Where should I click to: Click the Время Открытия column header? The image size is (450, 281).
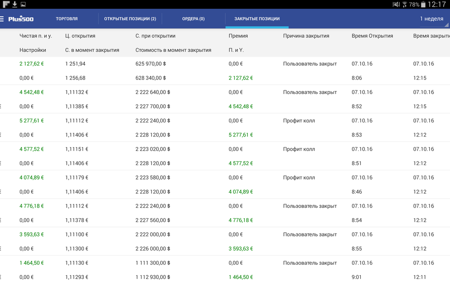tap(372, 36)
